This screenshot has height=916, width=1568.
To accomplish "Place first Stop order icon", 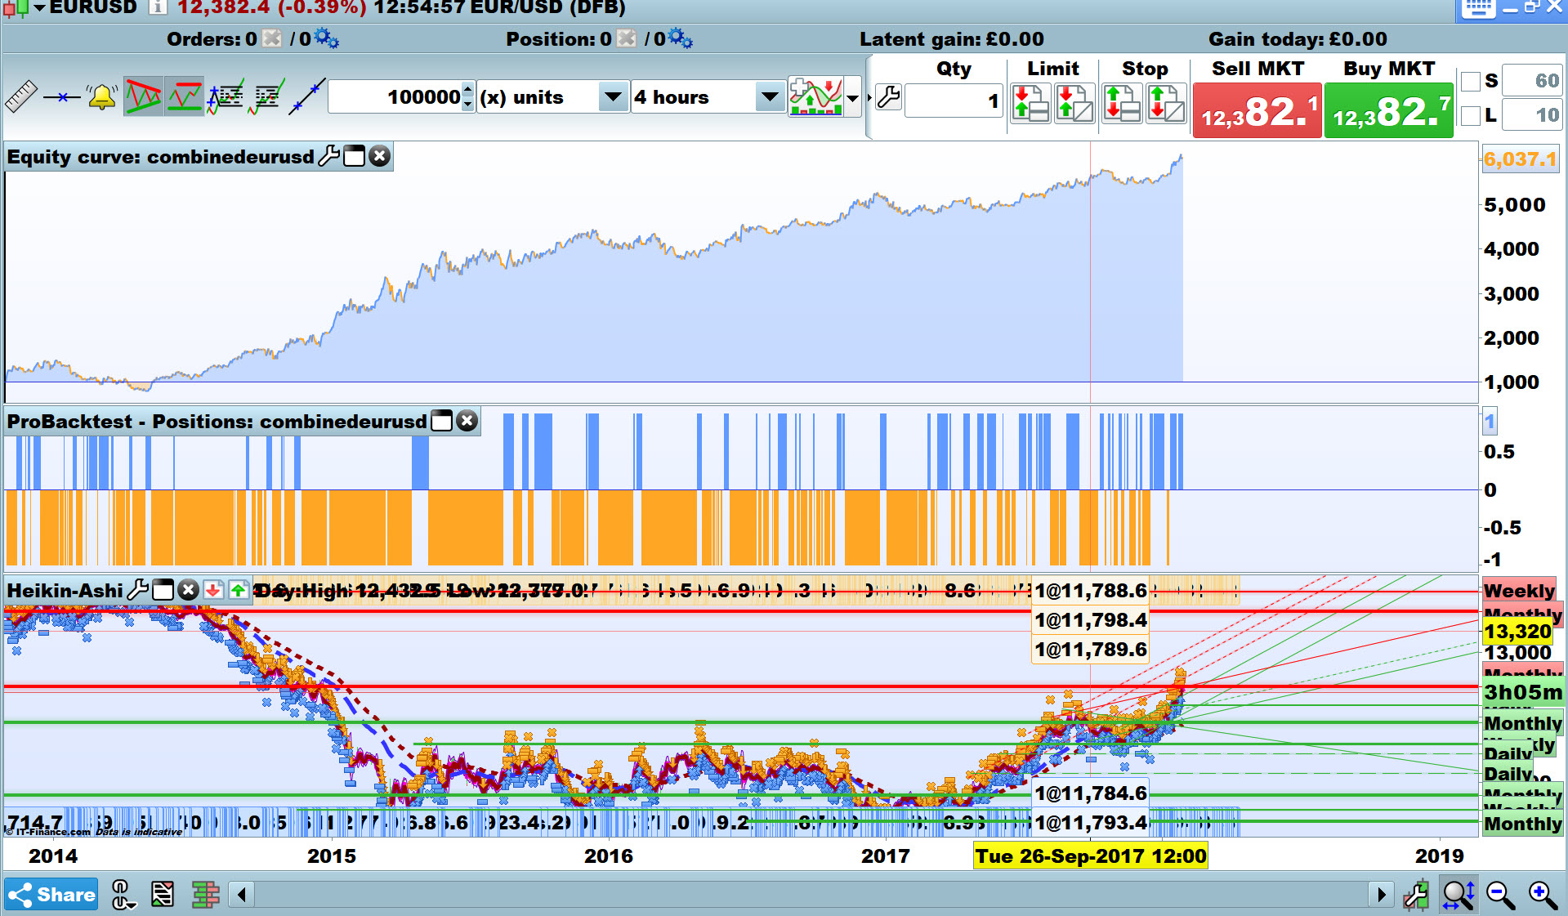I will point(1122,104).
